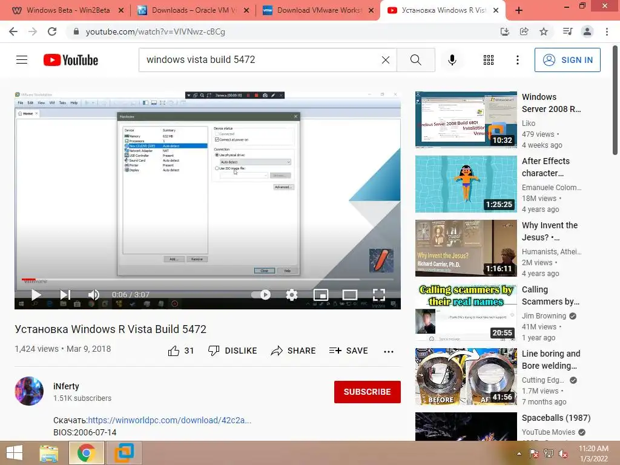Screen dimensions: 620x465
Task: Open the Chrome three-dot menu
Action: tap(607, 31)
